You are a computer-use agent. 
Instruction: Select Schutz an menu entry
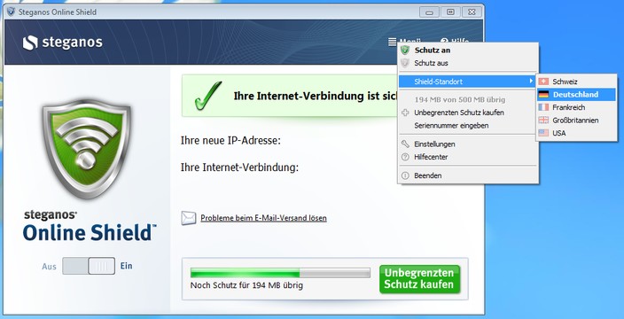(x=468, y=51)
